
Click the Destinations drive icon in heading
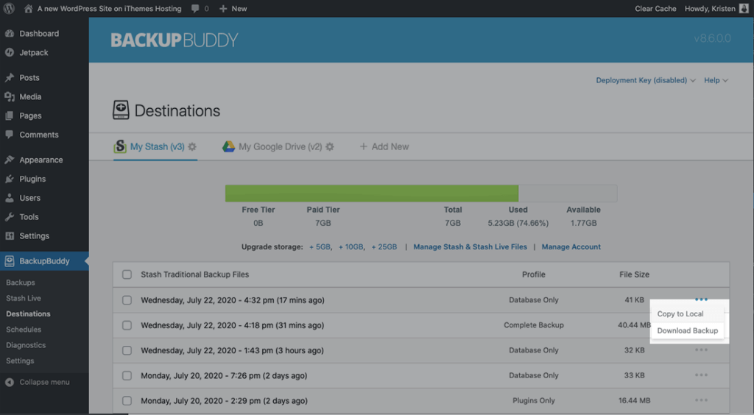[x=121, y=110]
